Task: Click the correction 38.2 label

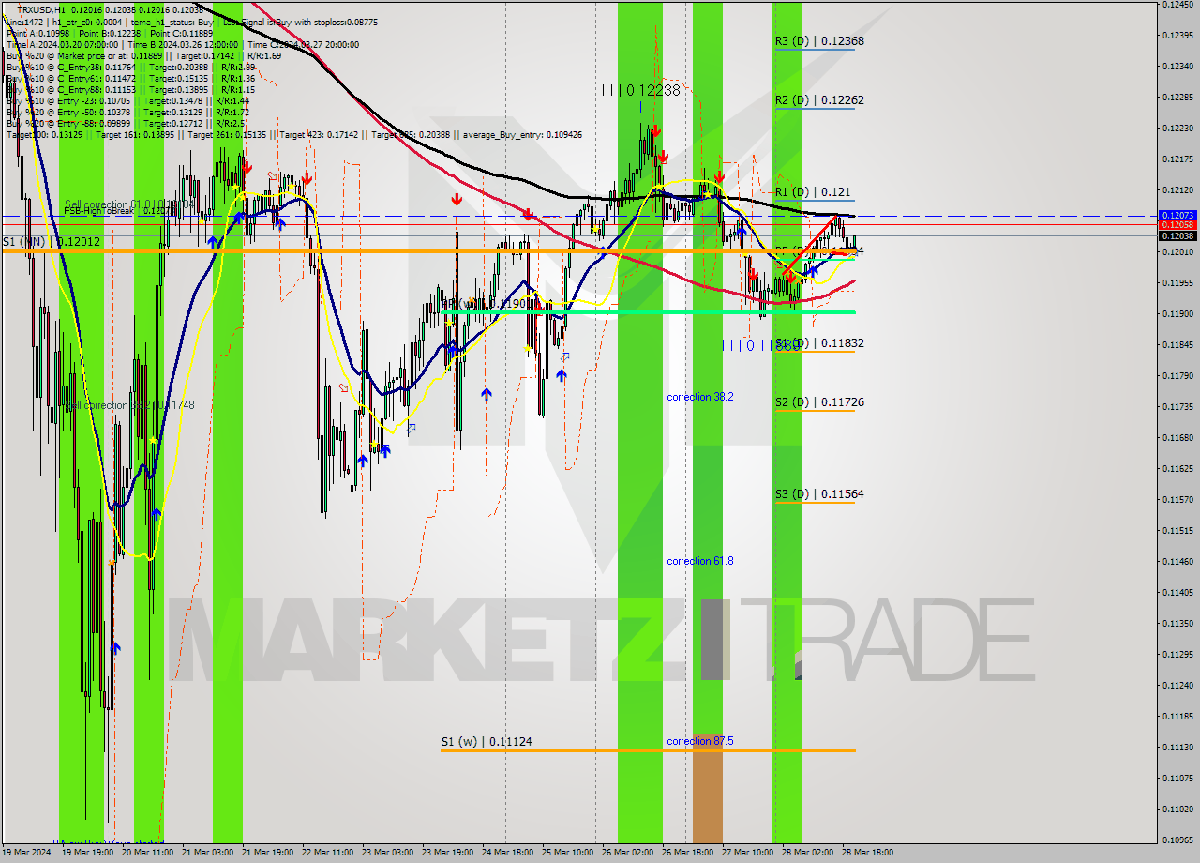Action: [x=700, y=397]
